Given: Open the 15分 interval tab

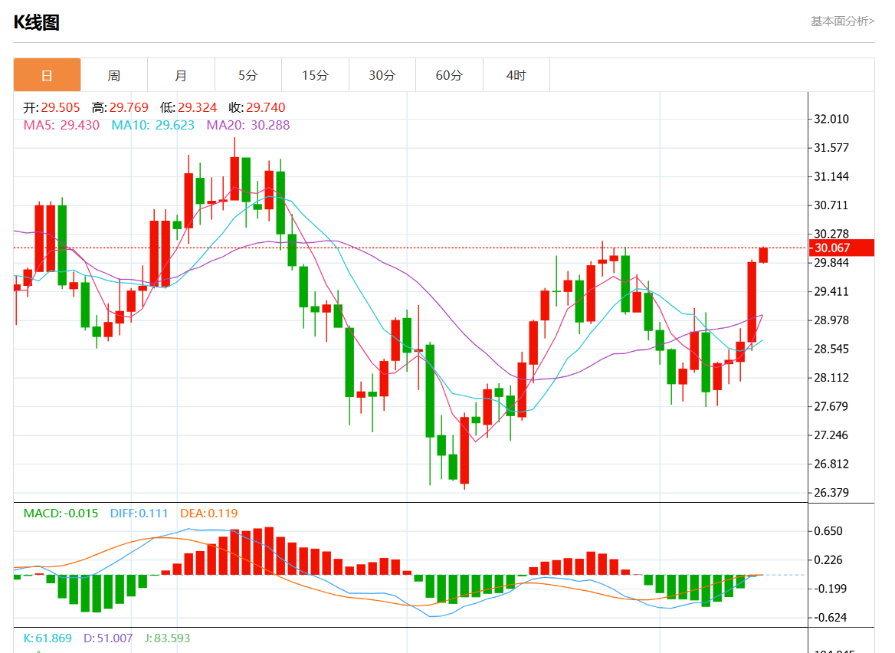Looking at the screenshot, I should click(315, 75).
